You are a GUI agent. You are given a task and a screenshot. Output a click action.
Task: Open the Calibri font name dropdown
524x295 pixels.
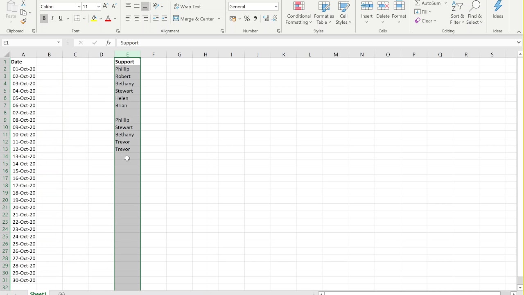pyautogui.click(x=79, y=7)
